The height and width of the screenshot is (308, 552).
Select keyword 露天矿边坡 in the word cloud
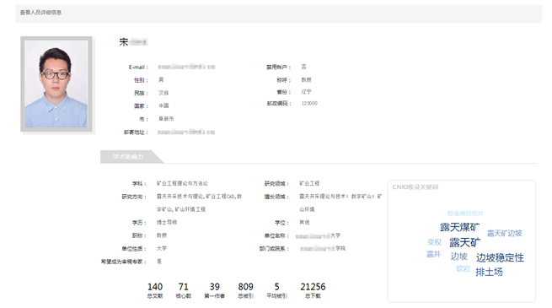pos(504,233)
